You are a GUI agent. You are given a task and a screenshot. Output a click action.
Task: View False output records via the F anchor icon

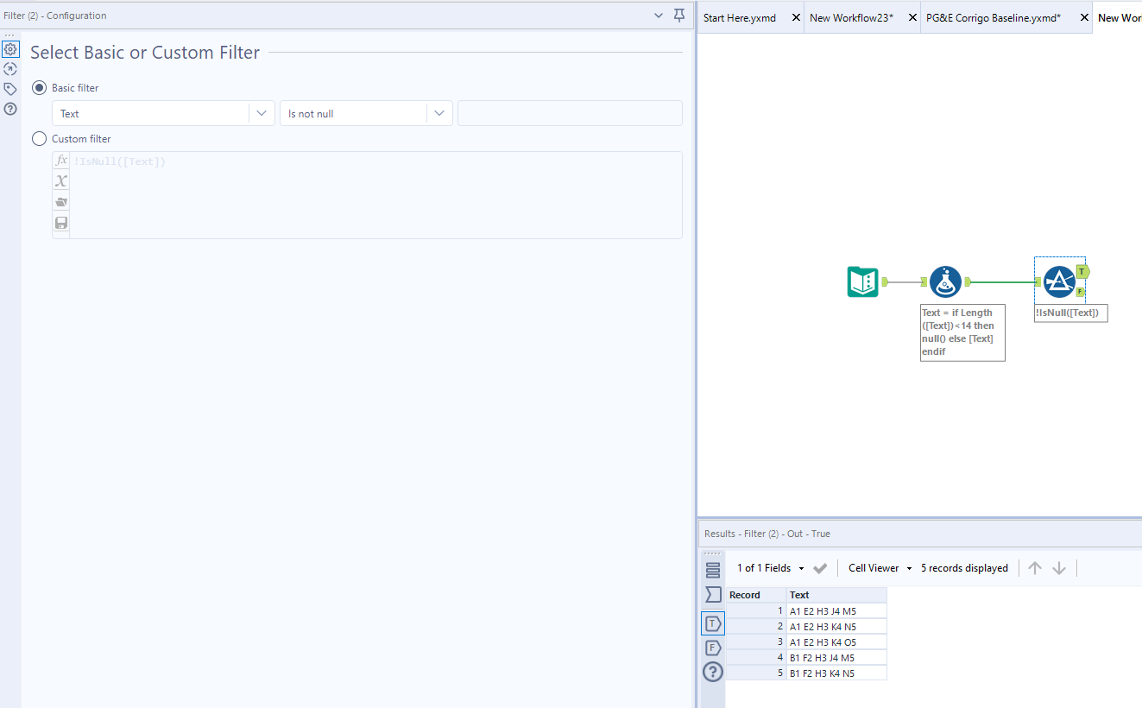click(712, 647)
